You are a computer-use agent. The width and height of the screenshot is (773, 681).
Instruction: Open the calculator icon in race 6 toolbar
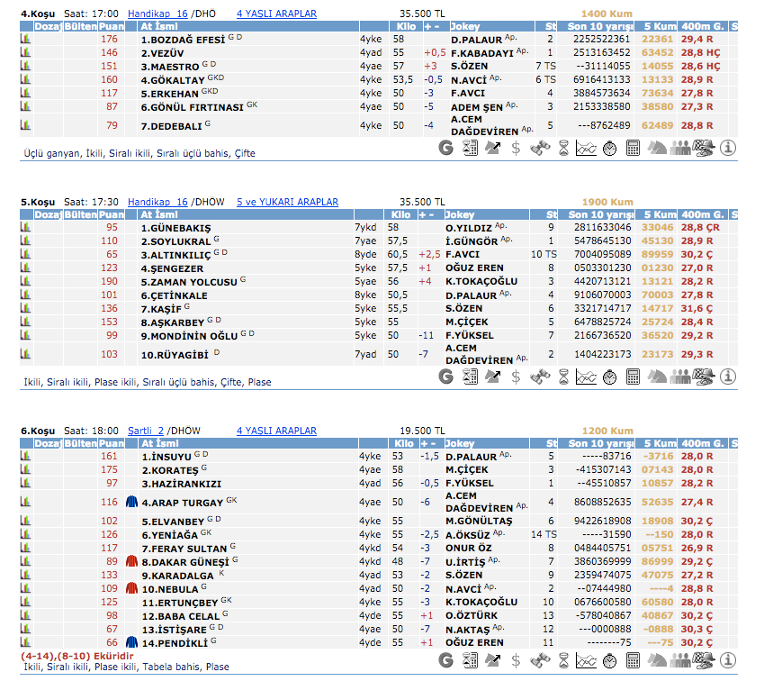tap(633, 661)
